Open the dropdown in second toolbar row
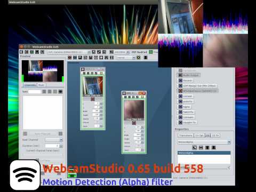The height and width of the screenshot is (192, 256). pyautogui.click(x=126, y=58)
